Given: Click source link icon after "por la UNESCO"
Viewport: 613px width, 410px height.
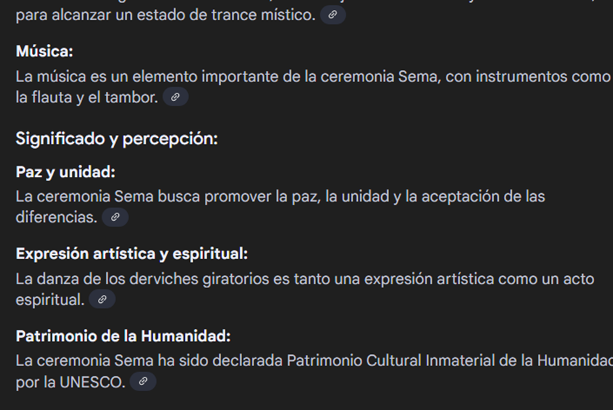Looking at the screenshot, I should 143,382.
